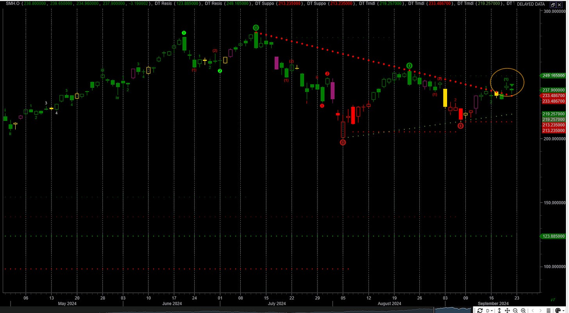The image size is (569, 313).
Task: Click the upper 233.486700 red price tag
Action: tap(553, 95)
